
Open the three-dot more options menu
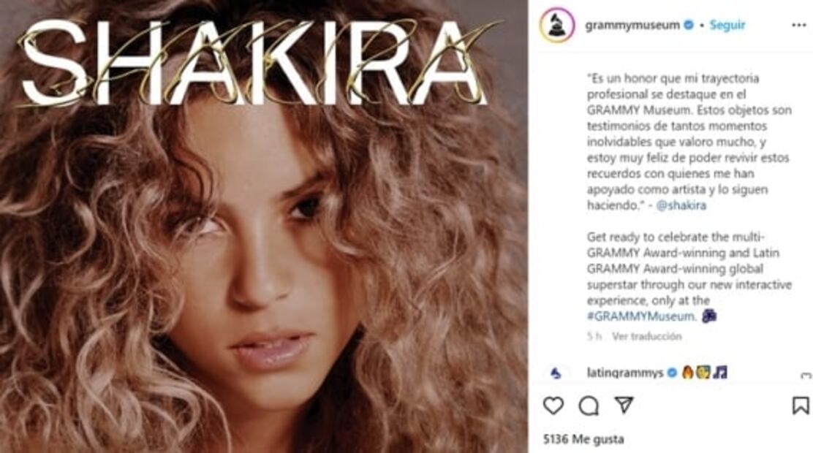click(798, 26)
